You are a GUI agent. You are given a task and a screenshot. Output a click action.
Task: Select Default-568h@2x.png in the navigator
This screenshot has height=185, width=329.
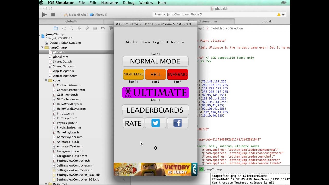(65, 43)
